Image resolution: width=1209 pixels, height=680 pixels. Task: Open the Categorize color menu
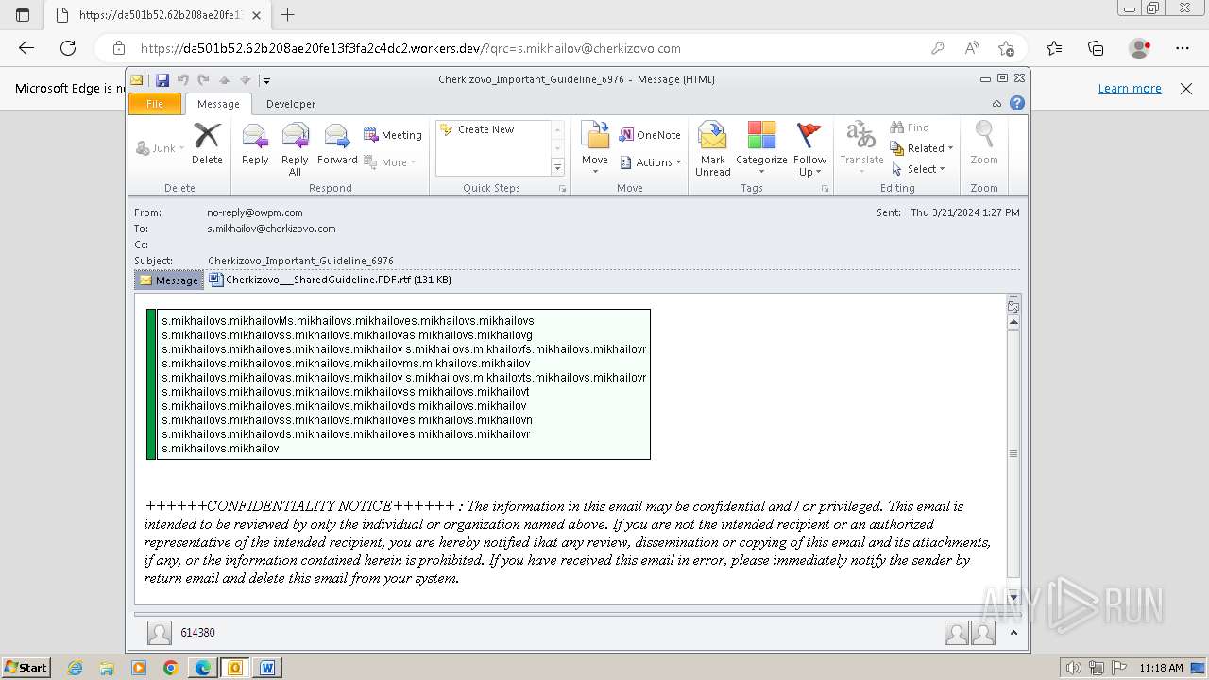(x=761, y=149)
